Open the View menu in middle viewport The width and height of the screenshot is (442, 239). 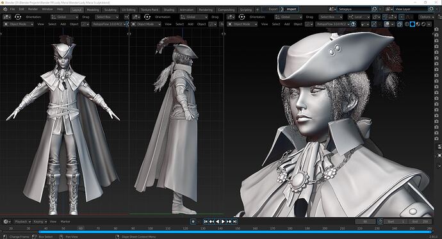(168, 24)
